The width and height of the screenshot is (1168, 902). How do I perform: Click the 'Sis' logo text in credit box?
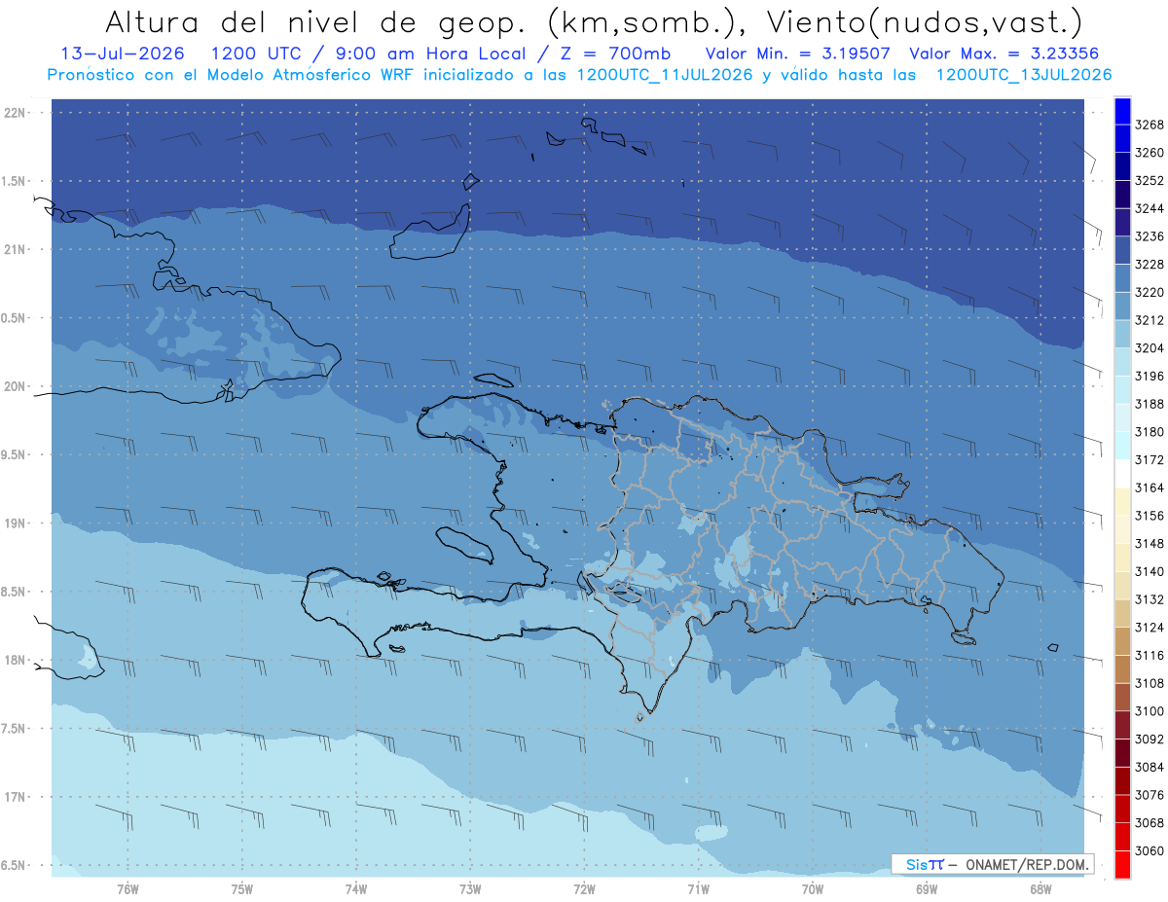pyautogui.click(x=916, y=864)
